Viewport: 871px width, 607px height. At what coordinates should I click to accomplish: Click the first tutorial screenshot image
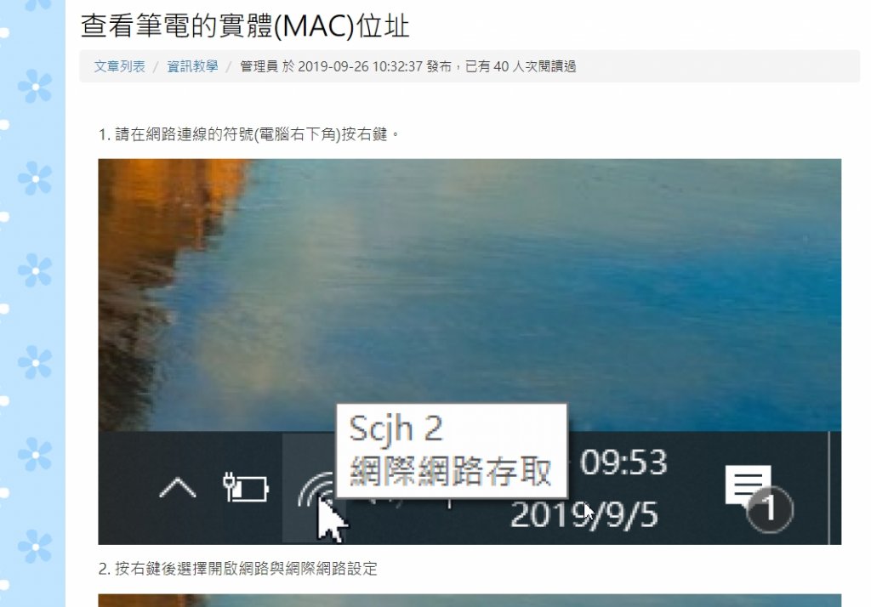point(470,352)
